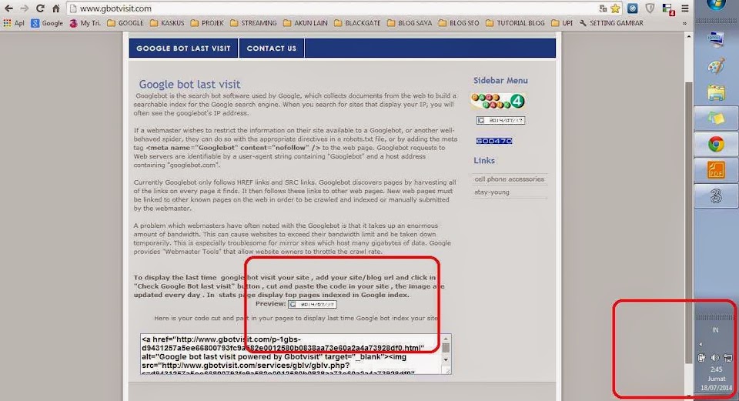Click the Page Rank 4 badge
Screen dimensions: 739x401
point(498,101)
